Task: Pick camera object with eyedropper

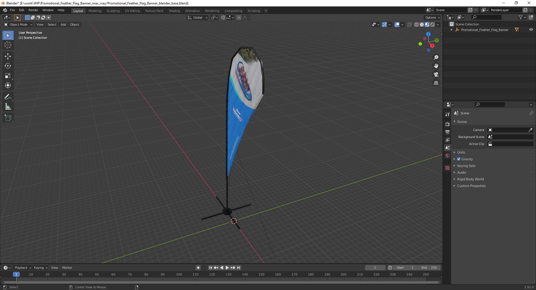Action: coord(530,130)
